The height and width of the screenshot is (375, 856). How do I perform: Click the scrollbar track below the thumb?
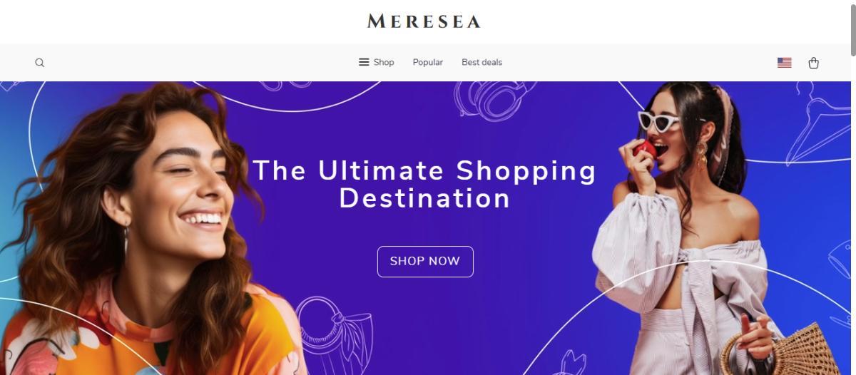click(852, 214)
